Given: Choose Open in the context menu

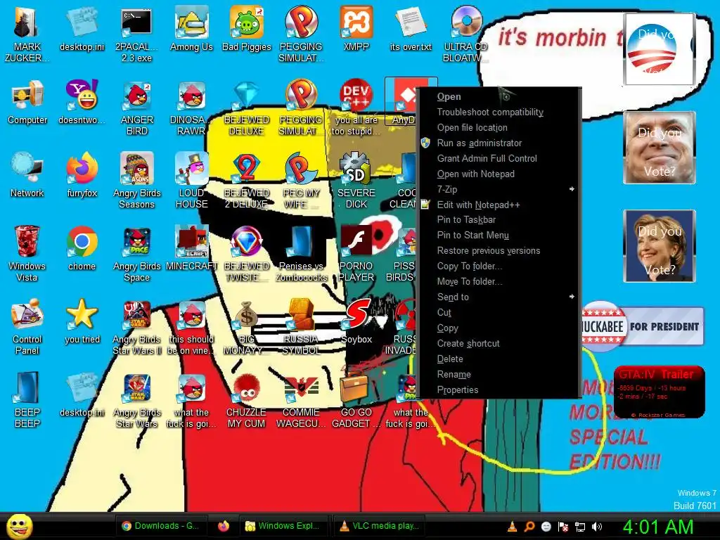Looking at the screenshot, I should (499, 96).
